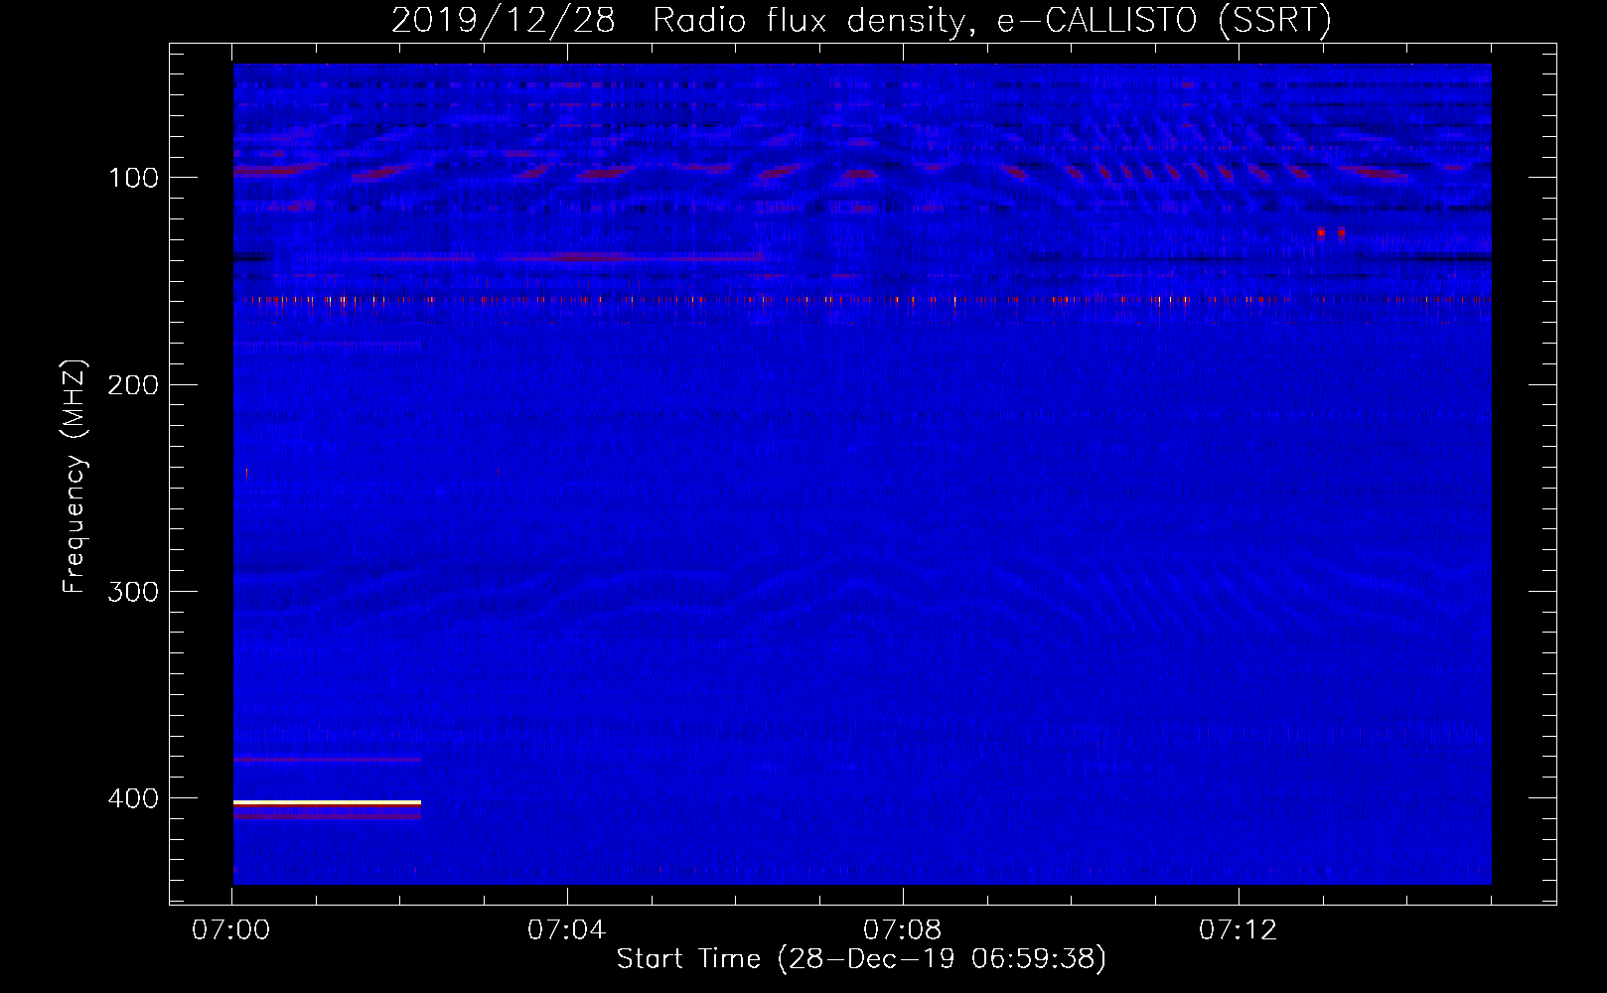Click the dotted red interference line near 160 MHz
The height and width of the screenshot is (993, 1607).
[x=862, y=299]
